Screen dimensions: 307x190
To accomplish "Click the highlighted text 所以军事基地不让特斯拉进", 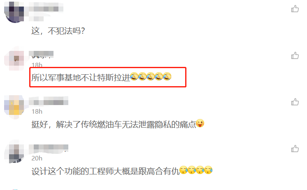I will tap(81, 78).
